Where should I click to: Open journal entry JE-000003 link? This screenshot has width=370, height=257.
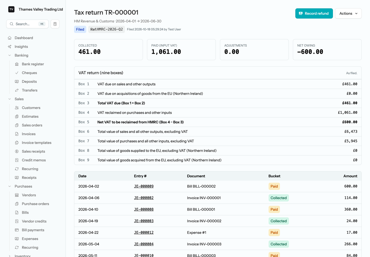click(144, 221)
